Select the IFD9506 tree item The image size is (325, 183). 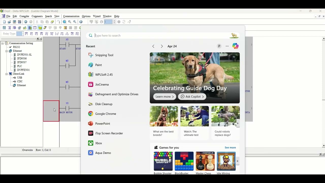22,58
